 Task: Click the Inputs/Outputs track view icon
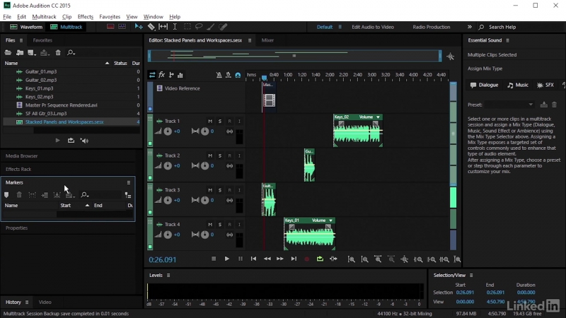pos(152,75)
